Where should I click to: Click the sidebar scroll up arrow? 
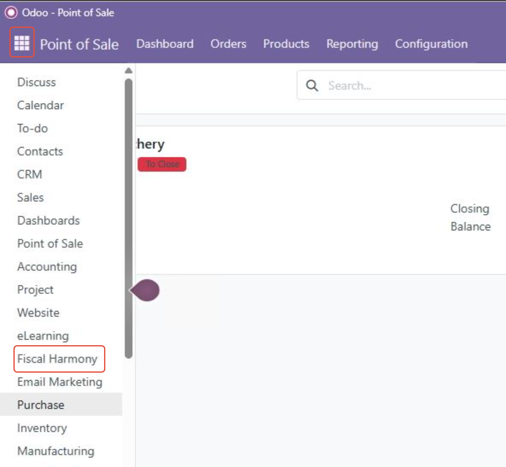click(x=128, y=71)
